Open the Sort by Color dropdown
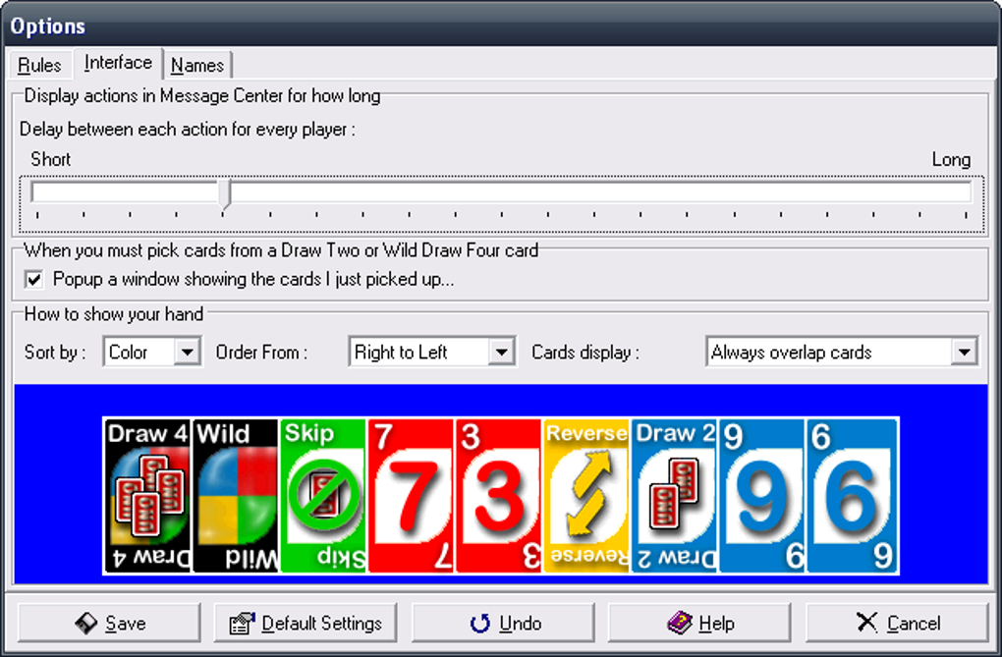 187,353
